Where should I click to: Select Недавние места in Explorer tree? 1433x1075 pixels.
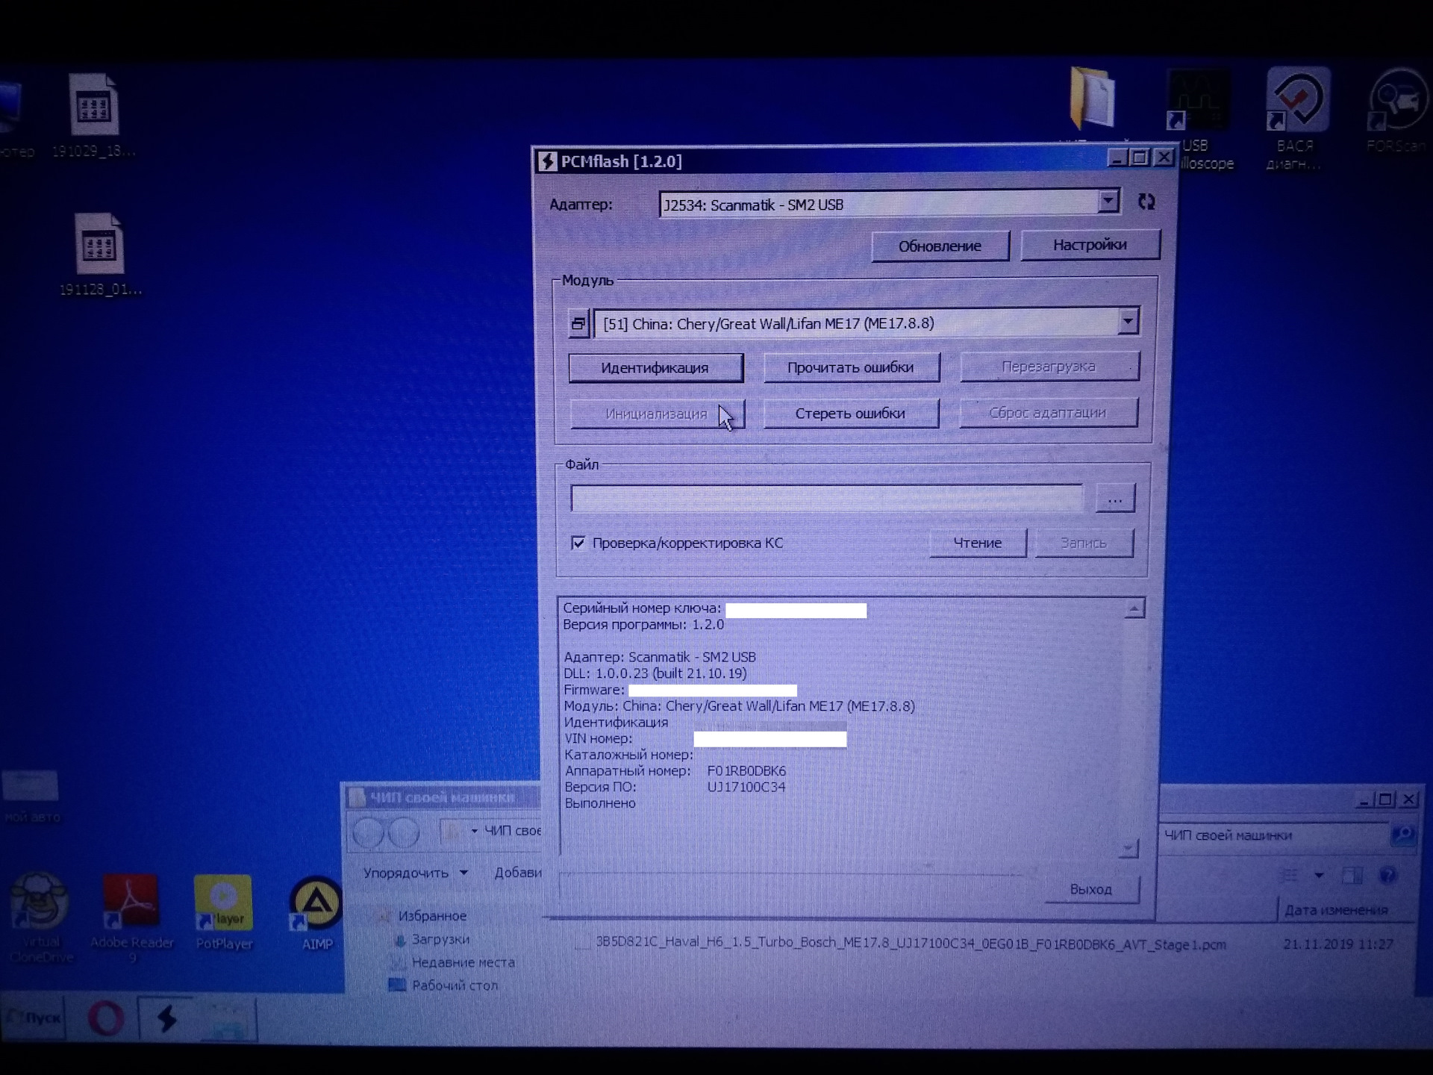463,962
